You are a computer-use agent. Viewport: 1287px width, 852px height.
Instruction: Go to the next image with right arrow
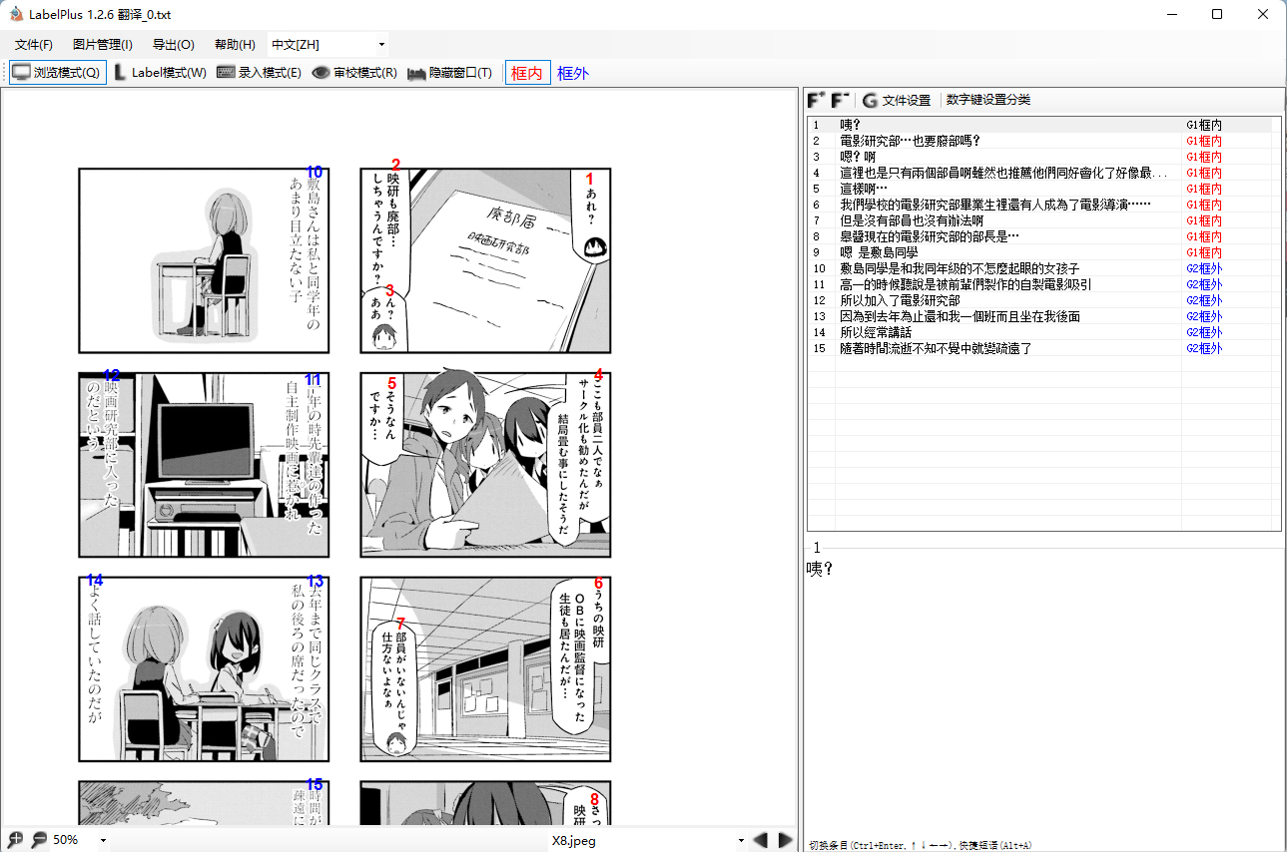(786, 840)
